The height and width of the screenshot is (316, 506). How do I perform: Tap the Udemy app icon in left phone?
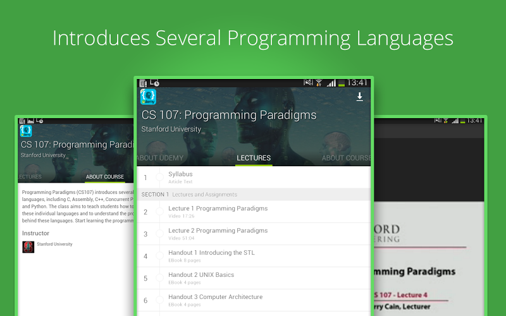click(x=26, y=131)
